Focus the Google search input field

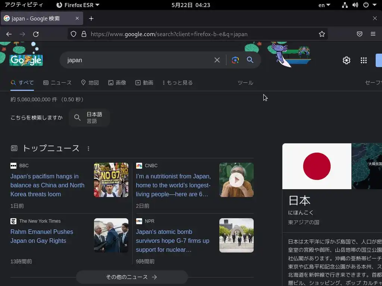click(x=139, y=60)
